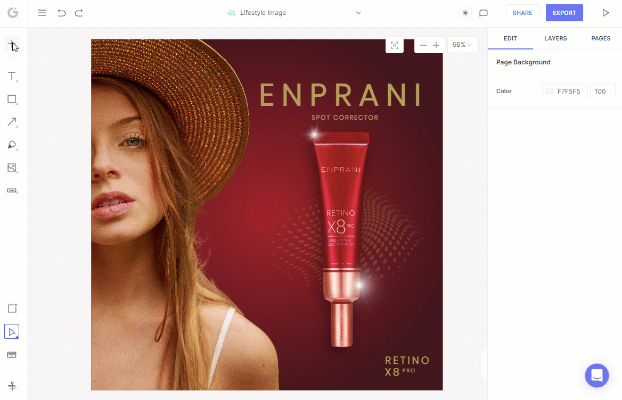Select the RETINO X8 PRO corner text
The image size is (622, 400).
[x=407, y=366]
